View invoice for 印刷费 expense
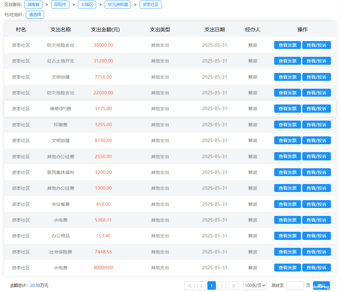 287,125
